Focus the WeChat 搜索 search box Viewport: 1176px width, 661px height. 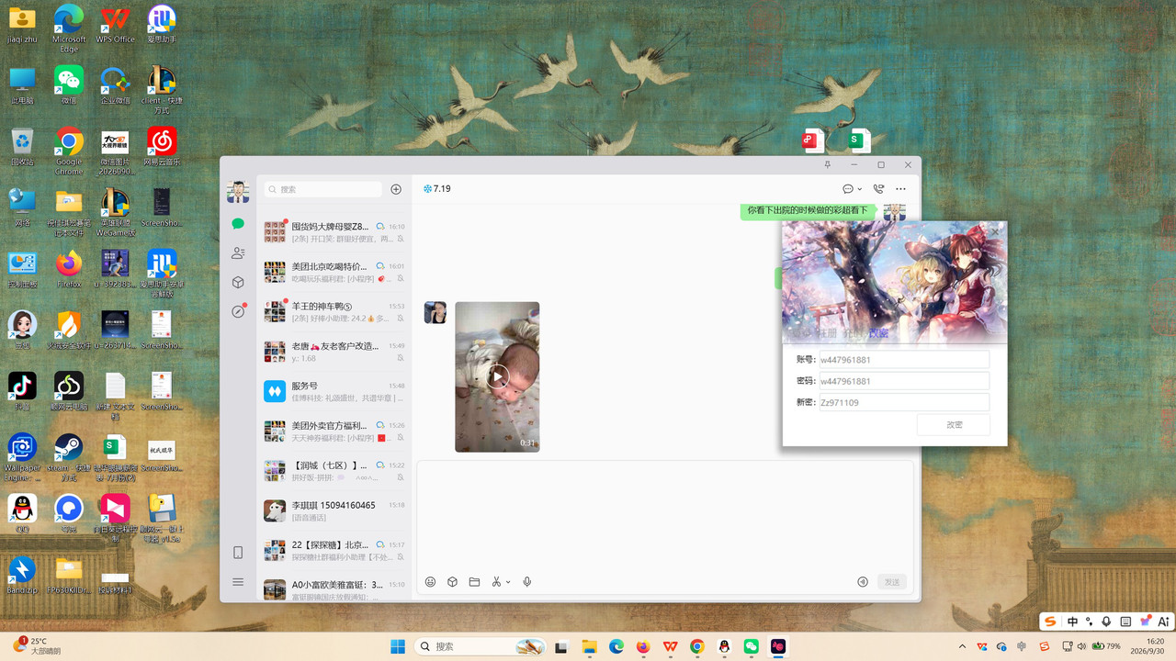click(x=322, y=189)
